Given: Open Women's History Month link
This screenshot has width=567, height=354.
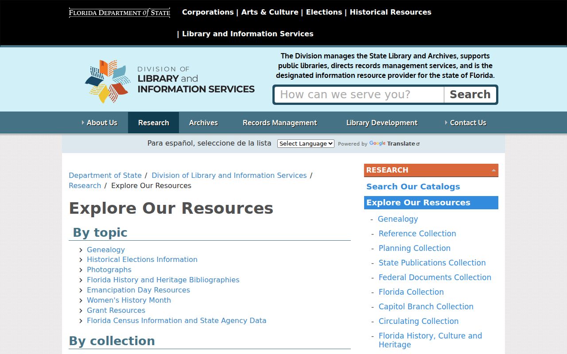Looking at the screenshot, I should (x=129, y=300).
